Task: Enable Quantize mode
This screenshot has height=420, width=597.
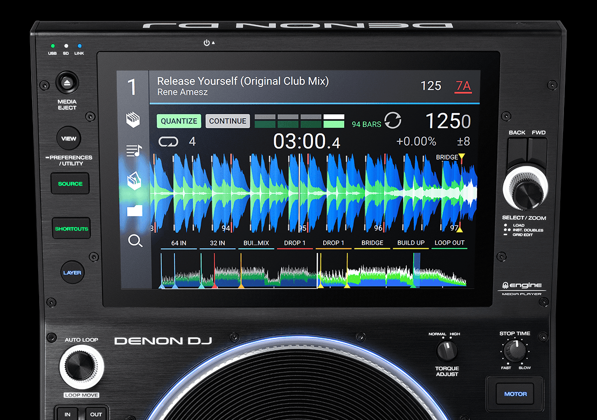Action: (x=179, y=120)
